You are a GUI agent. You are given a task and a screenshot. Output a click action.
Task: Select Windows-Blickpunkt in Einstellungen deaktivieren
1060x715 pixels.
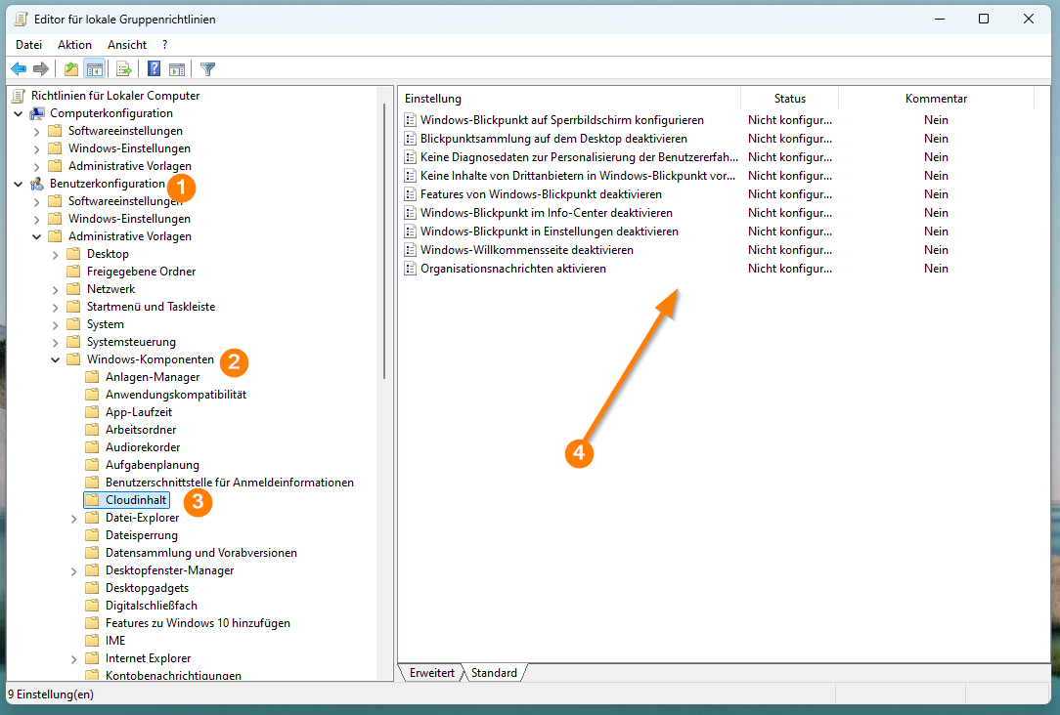(549, 231)
